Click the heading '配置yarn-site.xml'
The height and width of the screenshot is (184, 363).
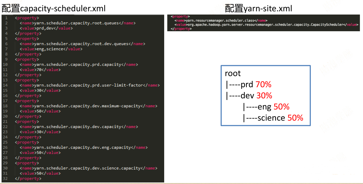[258, 8]
